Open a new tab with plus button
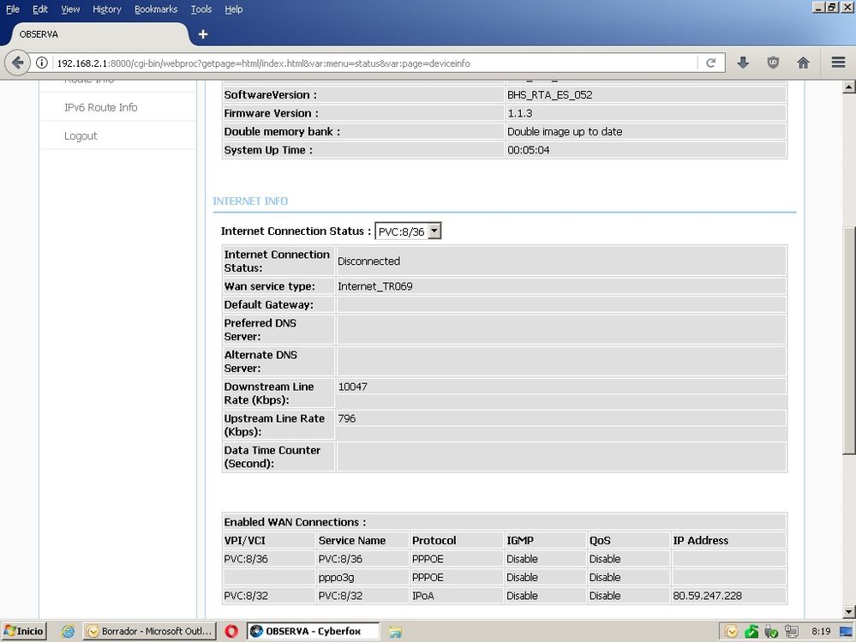This screenshot has width=856, height=642. click(x=203, y=34)
